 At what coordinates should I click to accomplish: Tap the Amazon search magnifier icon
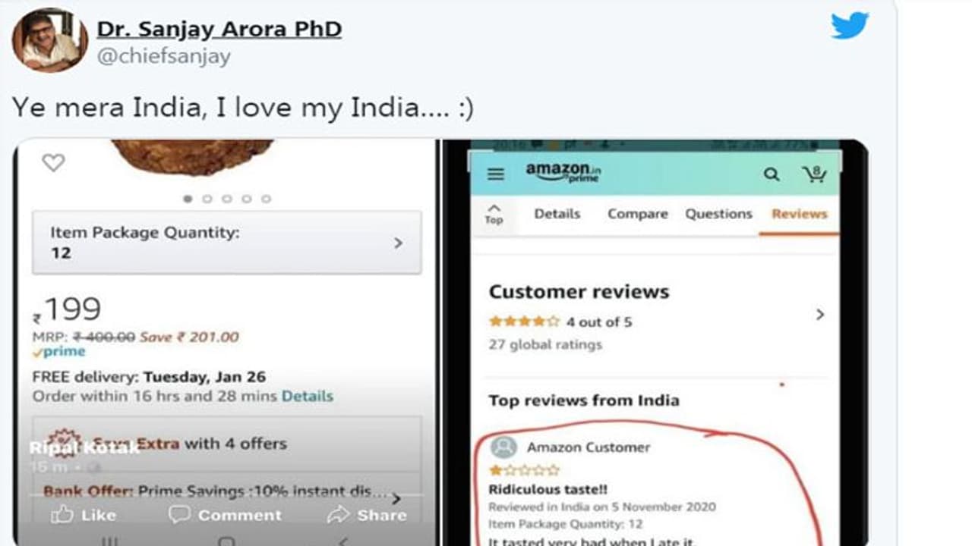772,174
